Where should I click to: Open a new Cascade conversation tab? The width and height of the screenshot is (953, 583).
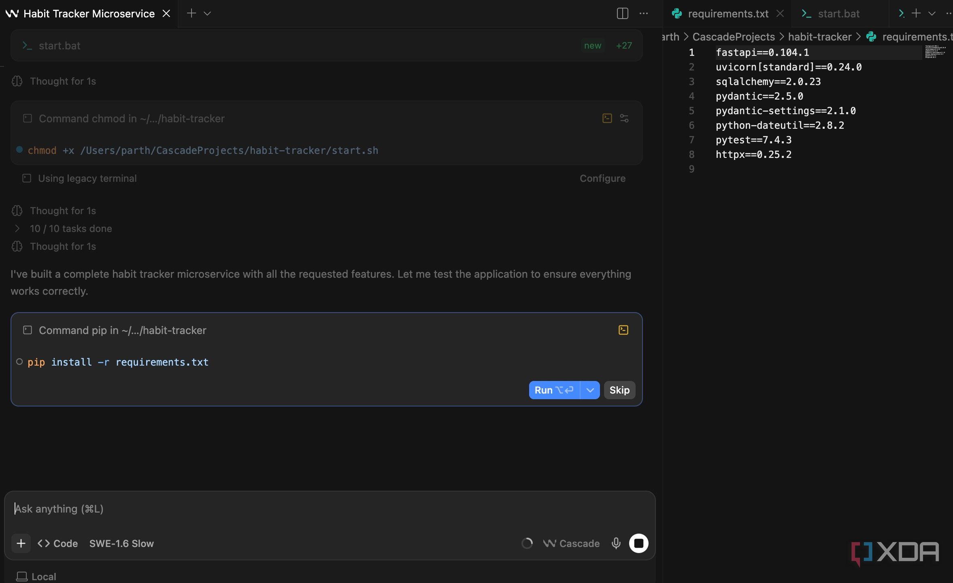pyautogui.click(x=191, y=13)
